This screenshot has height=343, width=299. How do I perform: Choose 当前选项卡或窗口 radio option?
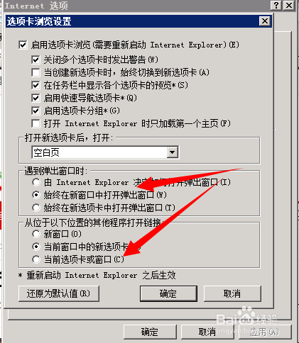tap(36, 259)
